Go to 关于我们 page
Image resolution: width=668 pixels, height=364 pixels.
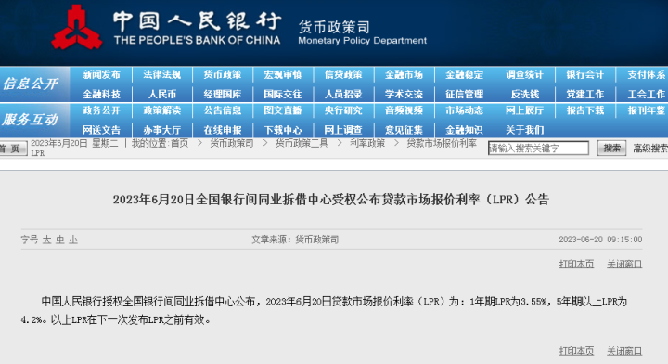click(525, 130)
